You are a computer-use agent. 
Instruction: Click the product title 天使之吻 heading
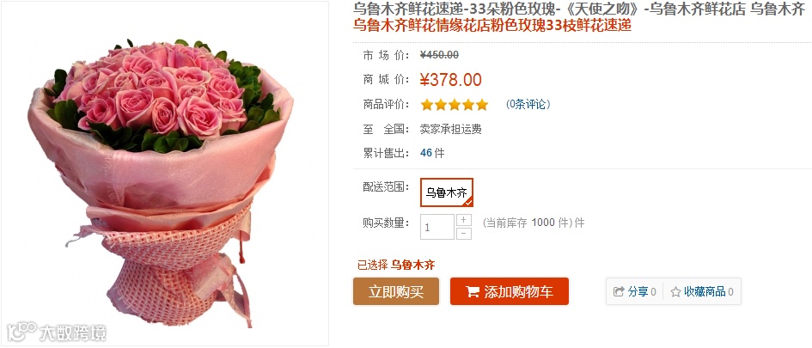pos(579,9)
